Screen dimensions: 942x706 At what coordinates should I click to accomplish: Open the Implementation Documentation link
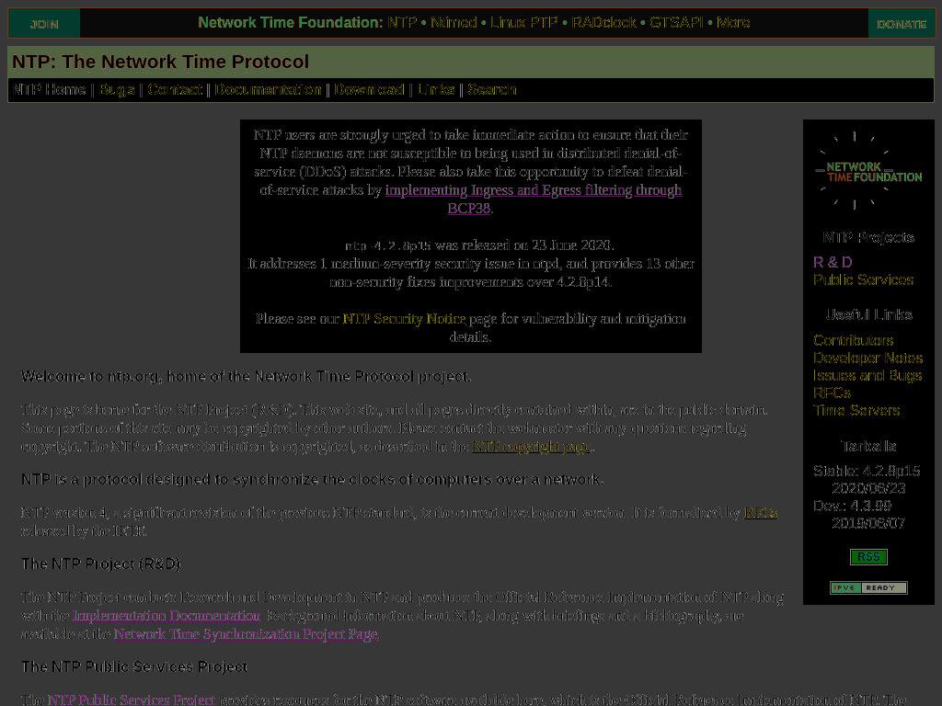pyautogui.click(x=167, y=615)
